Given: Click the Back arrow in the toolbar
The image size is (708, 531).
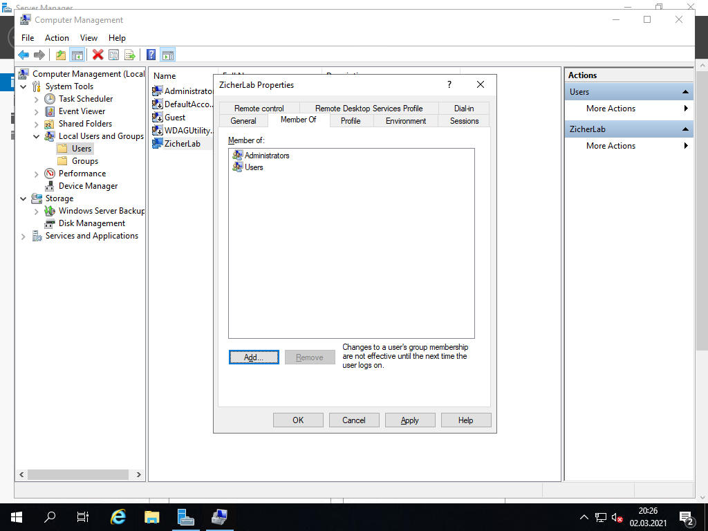Looking at the screenshot, I should (24, 55).
